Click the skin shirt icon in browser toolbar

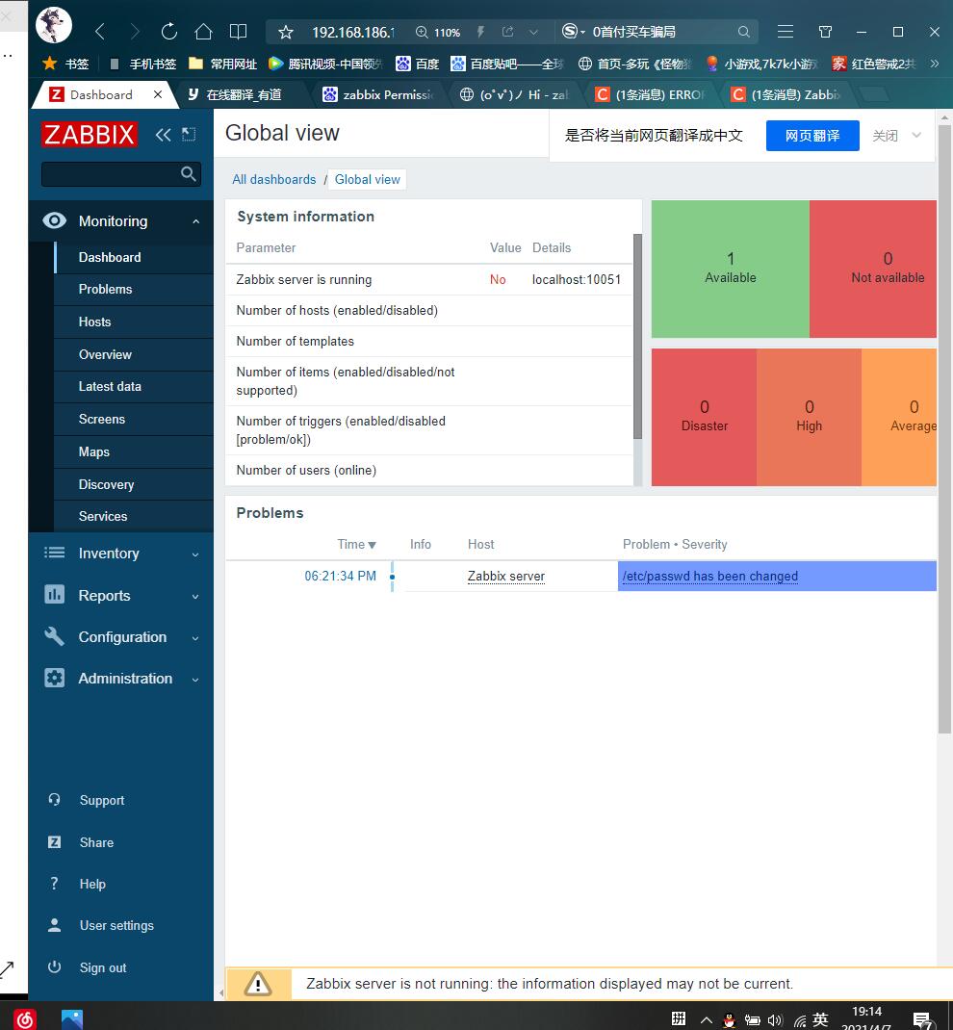click(x=826, y=31)
